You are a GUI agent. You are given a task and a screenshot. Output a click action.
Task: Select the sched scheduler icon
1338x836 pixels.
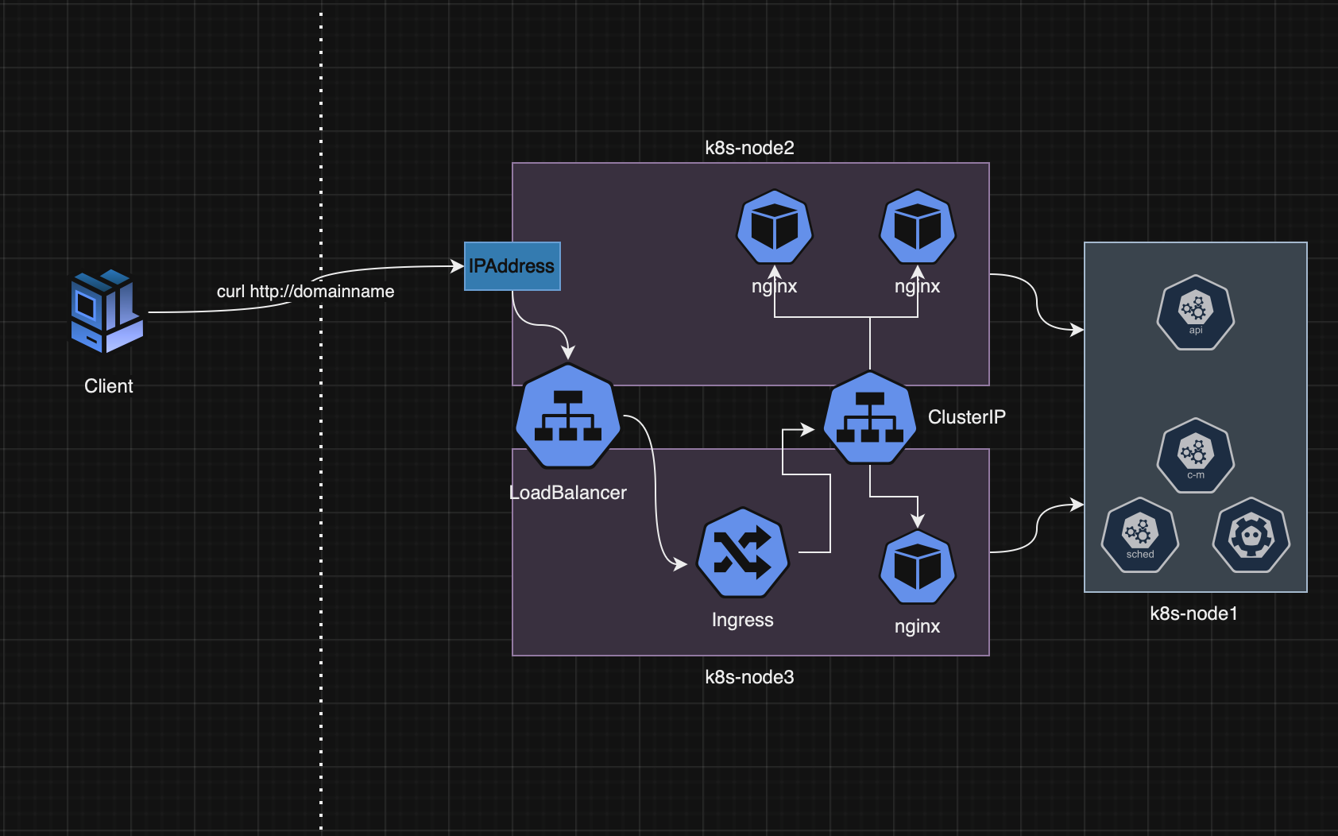pos(1140,535)
